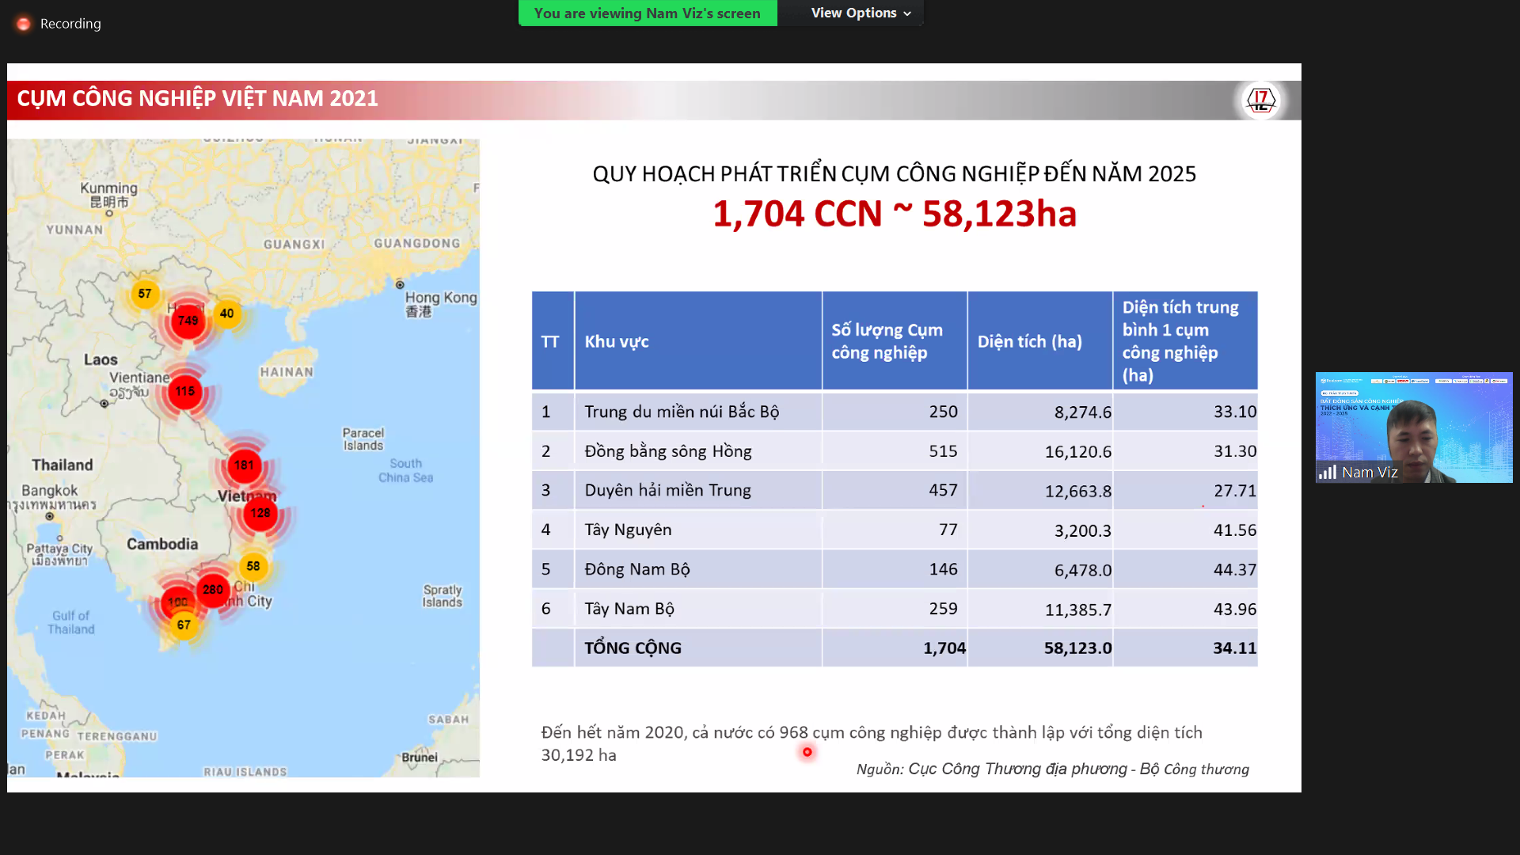Open the View Options dropdown

(860, 13)
